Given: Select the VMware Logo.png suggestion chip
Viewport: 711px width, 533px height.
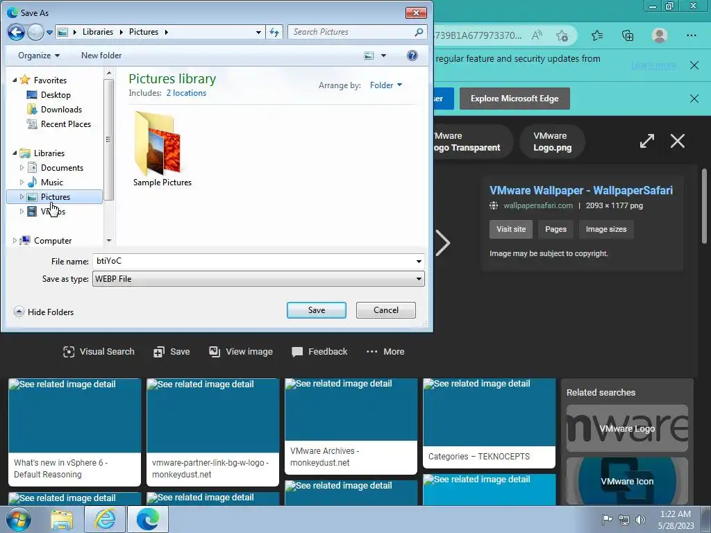Looking at the screenshot, I should tap(552, 142).
